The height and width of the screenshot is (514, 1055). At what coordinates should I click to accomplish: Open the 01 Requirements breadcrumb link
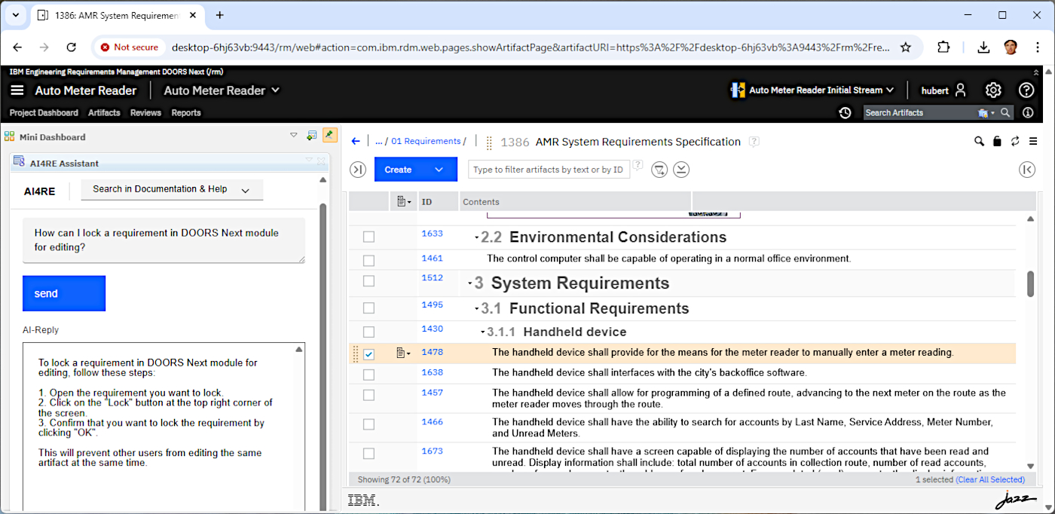point(425,142)
